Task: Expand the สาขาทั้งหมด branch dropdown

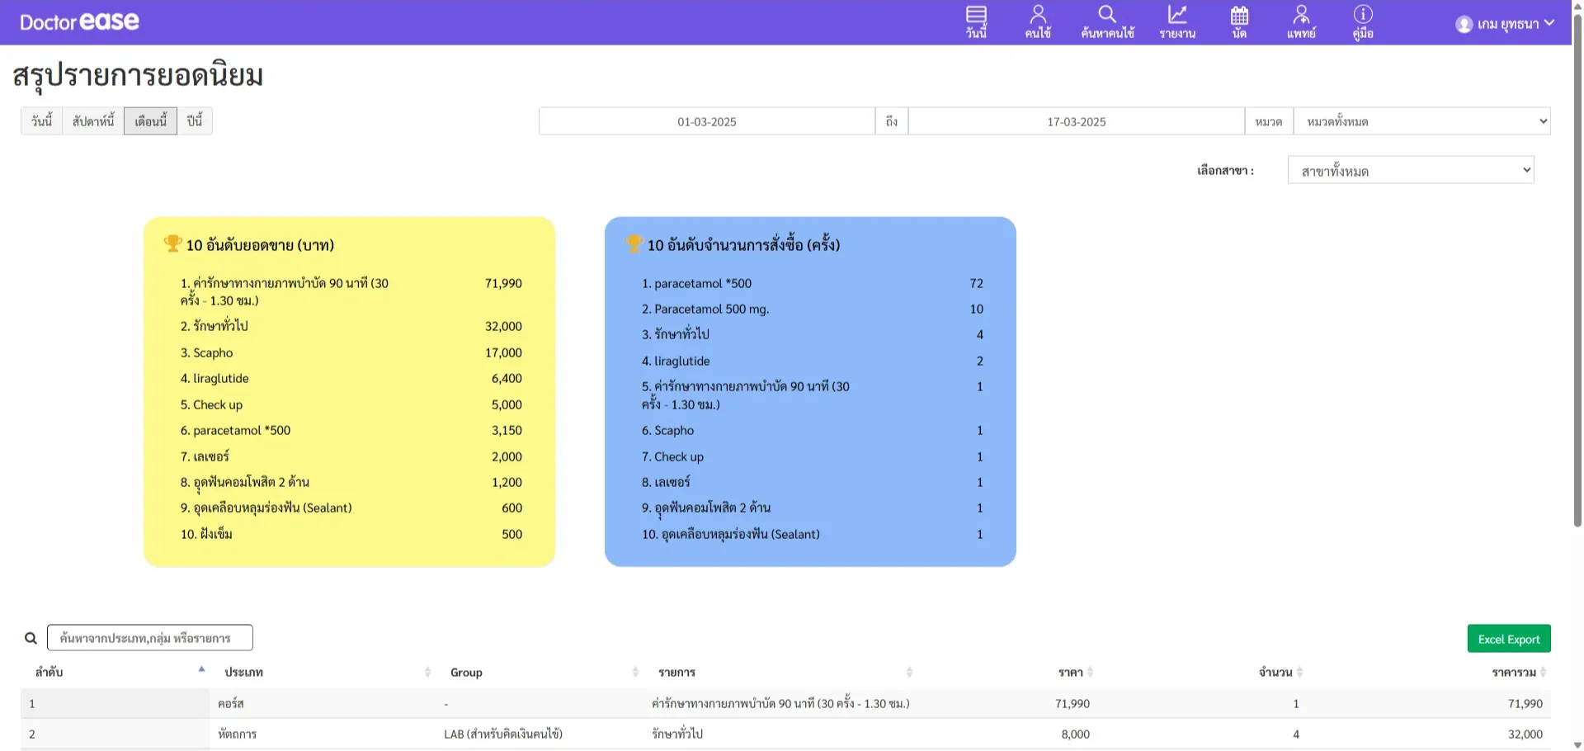Action: 1410,171
